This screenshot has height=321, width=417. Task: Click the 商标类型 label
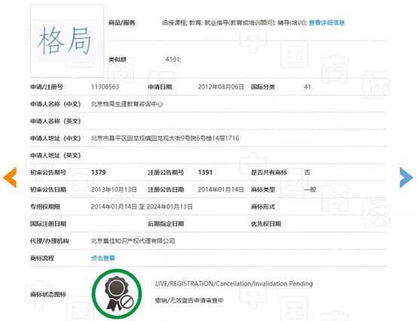point(262,190)
